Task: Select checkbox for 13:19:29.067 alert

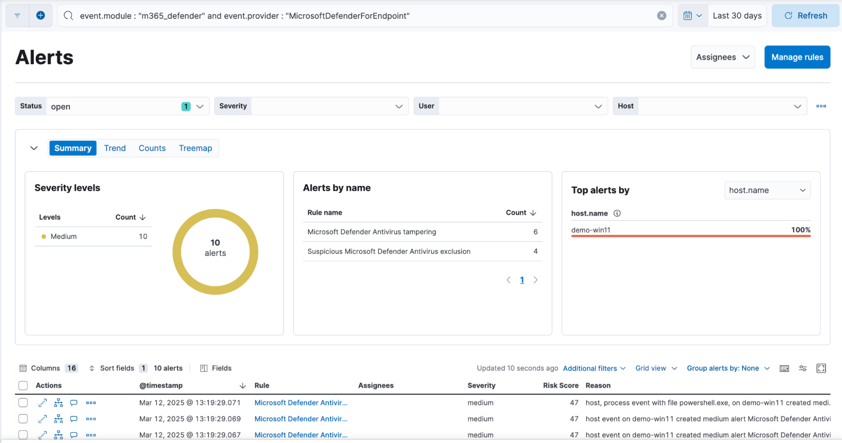Action: pyautogui.click(x=23, y=435)
